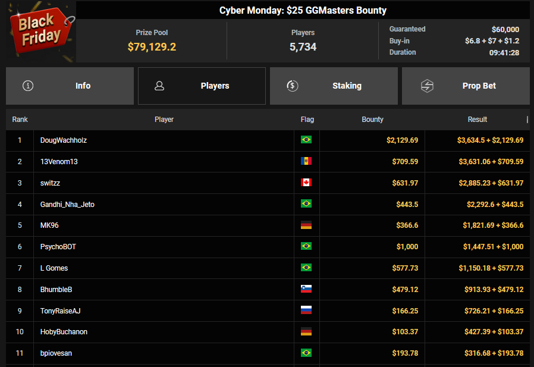534x367 pixels.
Task: Select player PsychoBOT row
Action: (58, 247)
